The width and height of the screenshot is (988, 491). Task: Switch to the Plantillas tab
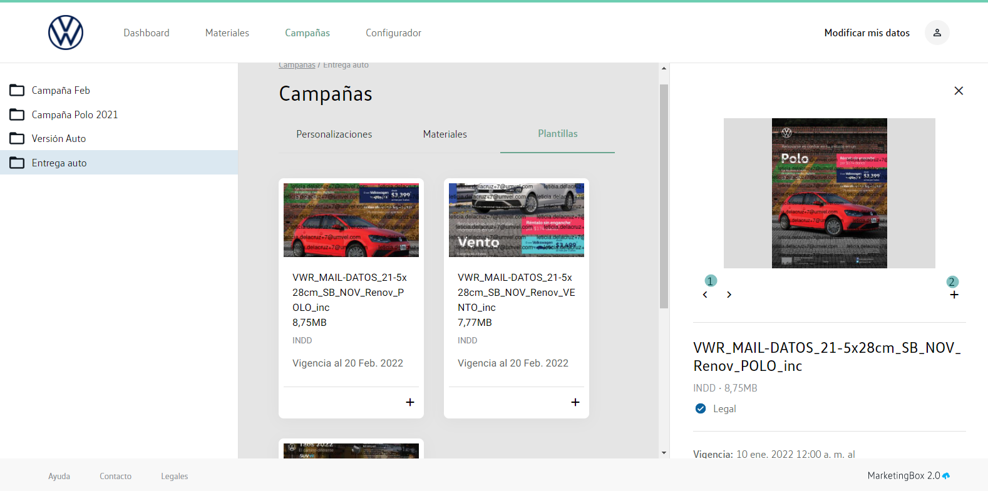tap(558, 134)
